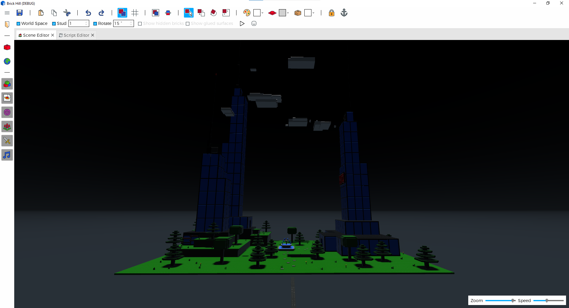569x308 pixels.
Task: Open the music note sounds panel
Action: 7,155
